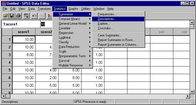Click score1 cell in row 2
Screen dimensions: 196x105
24,47
